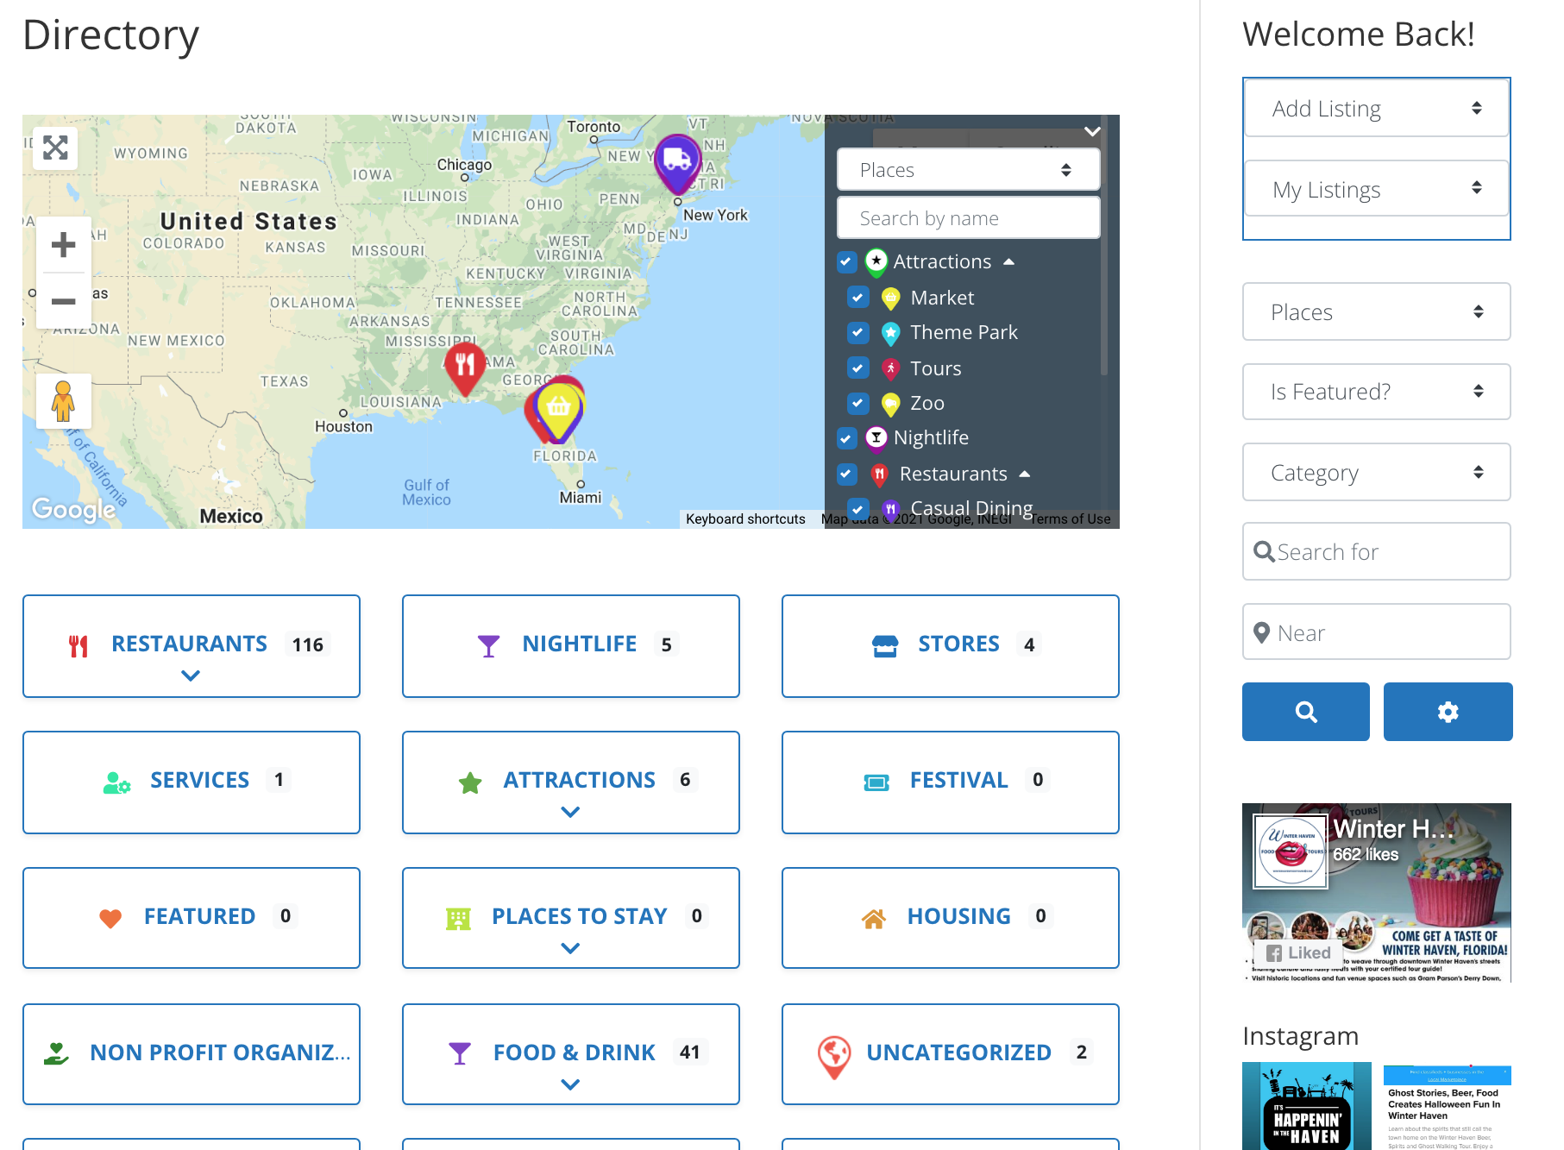The width and height of the screenshot is (1564, 1150).
Task: Open the Stores category link
Action: [x=958, y=644]
